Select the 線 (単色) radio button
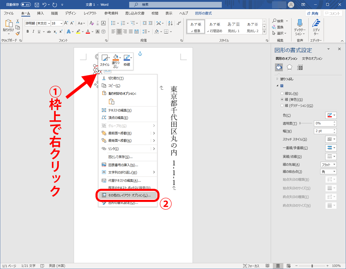The height and width of the screenshot is (269, 346). pyautogui.click(x=282, y=99)
